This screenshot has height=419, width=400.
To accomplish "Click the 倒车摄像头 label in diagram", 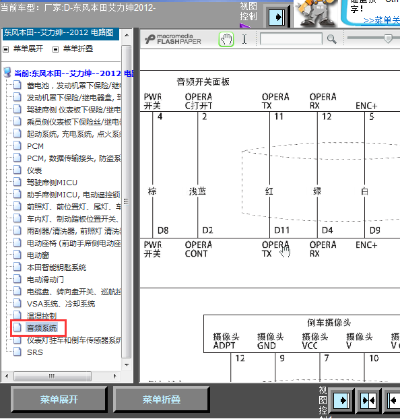I will [329, 323].
